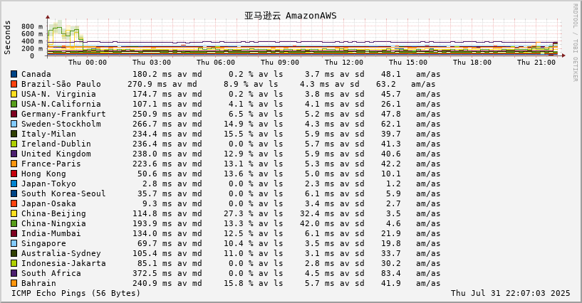
Task: Click the USA-N. Virginia yellow swatch
Action: pos(14,94)
